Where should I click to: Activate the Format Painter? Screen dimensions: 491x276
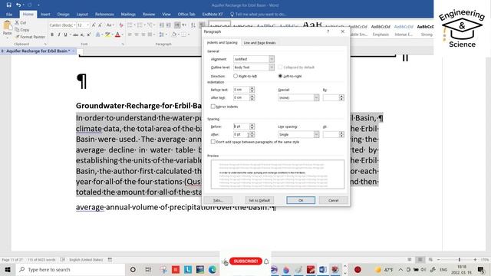coord(30,37)
